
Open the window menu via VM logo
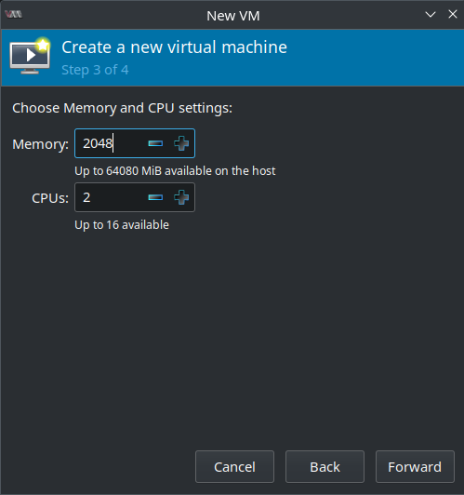[14, 15]
